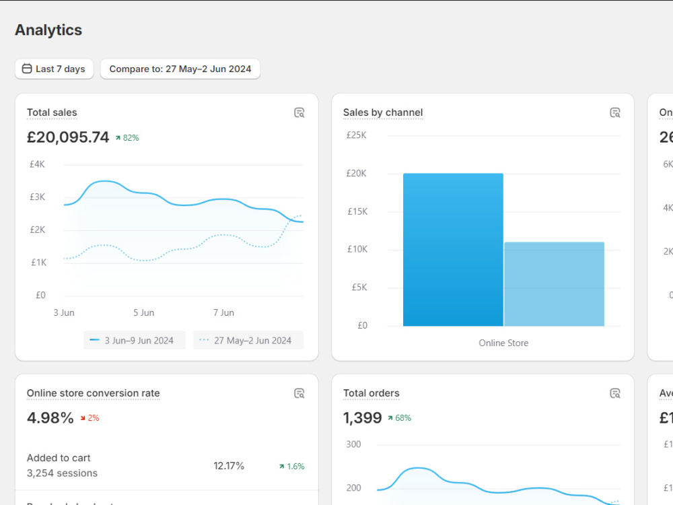
Task: Click the £3K label on Total sales chart
Action: point(37,197)
